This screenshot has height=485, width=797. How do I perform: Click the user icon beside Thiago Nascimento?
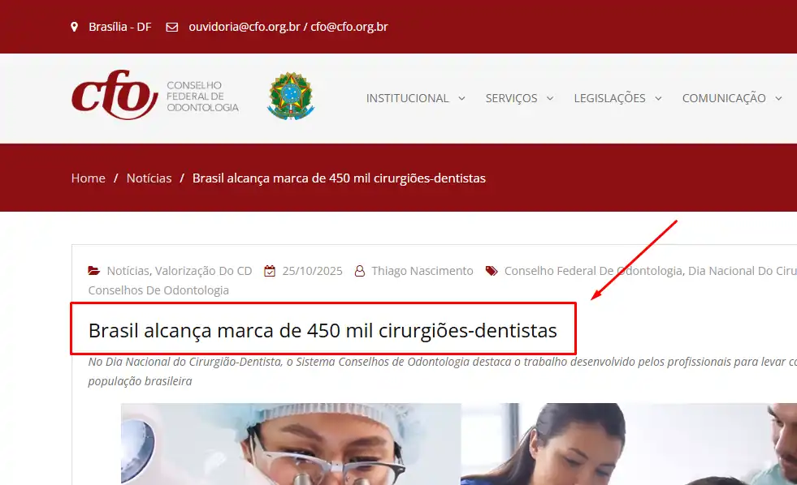click(x=359, y=271)
